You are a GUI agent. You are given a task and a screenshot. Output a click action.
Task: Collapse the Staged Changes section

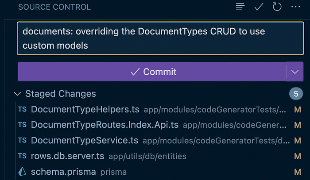[x=18, y=94]
